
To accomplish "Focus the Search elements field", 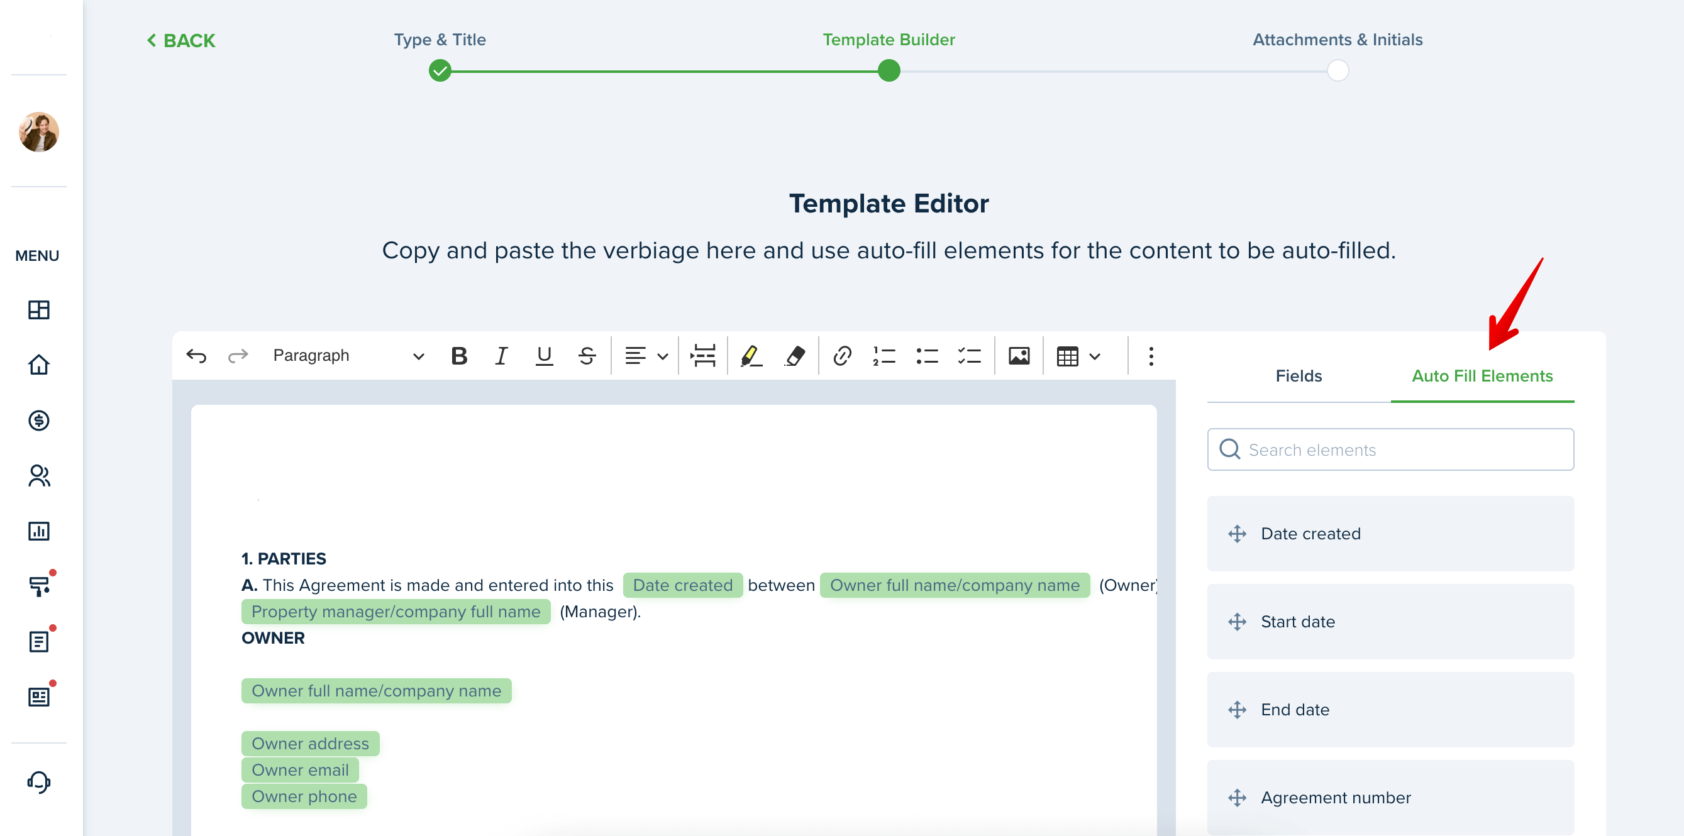I will tap(1390, 449).
